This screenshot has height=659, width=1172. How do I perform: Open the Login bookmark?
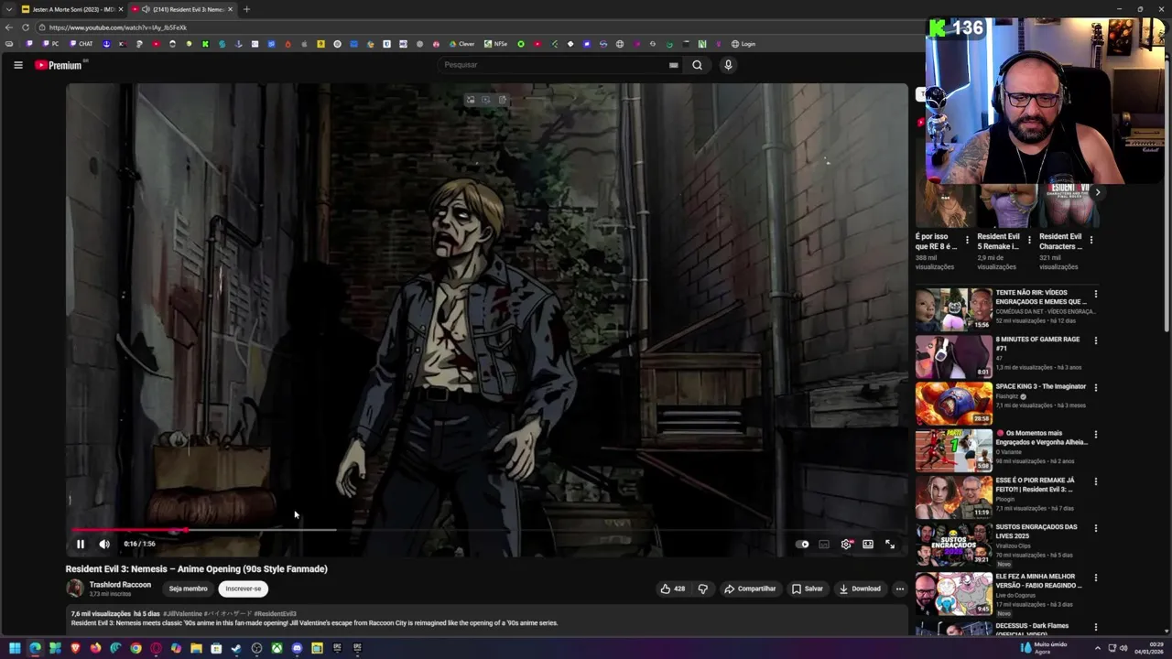point(743,44)
